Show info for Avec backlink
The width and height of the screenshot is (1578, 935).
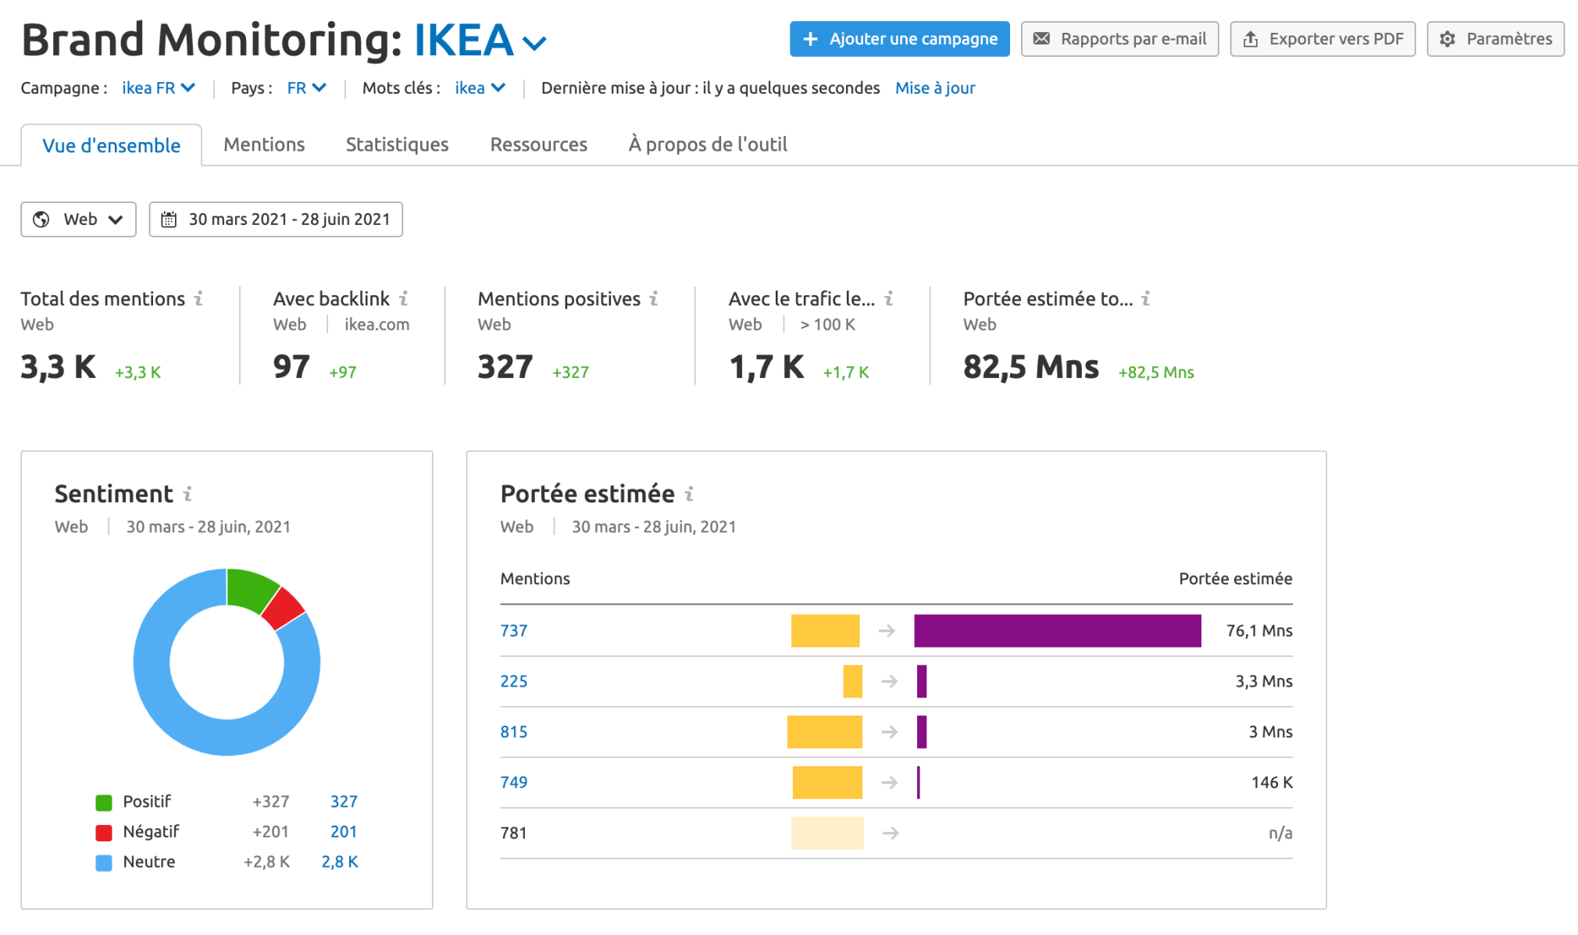404,298
